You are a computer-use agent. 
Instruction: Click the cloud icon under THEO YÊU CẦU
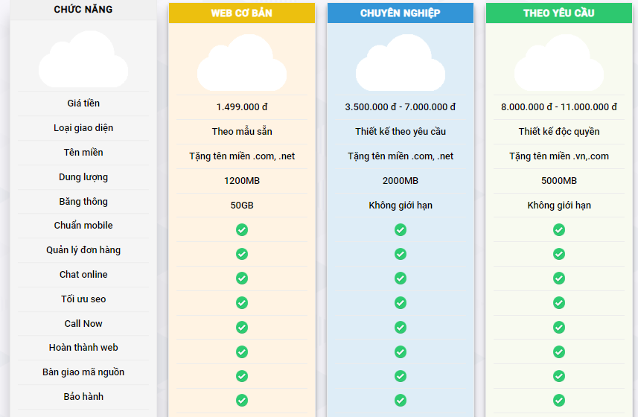click(559, 66)
